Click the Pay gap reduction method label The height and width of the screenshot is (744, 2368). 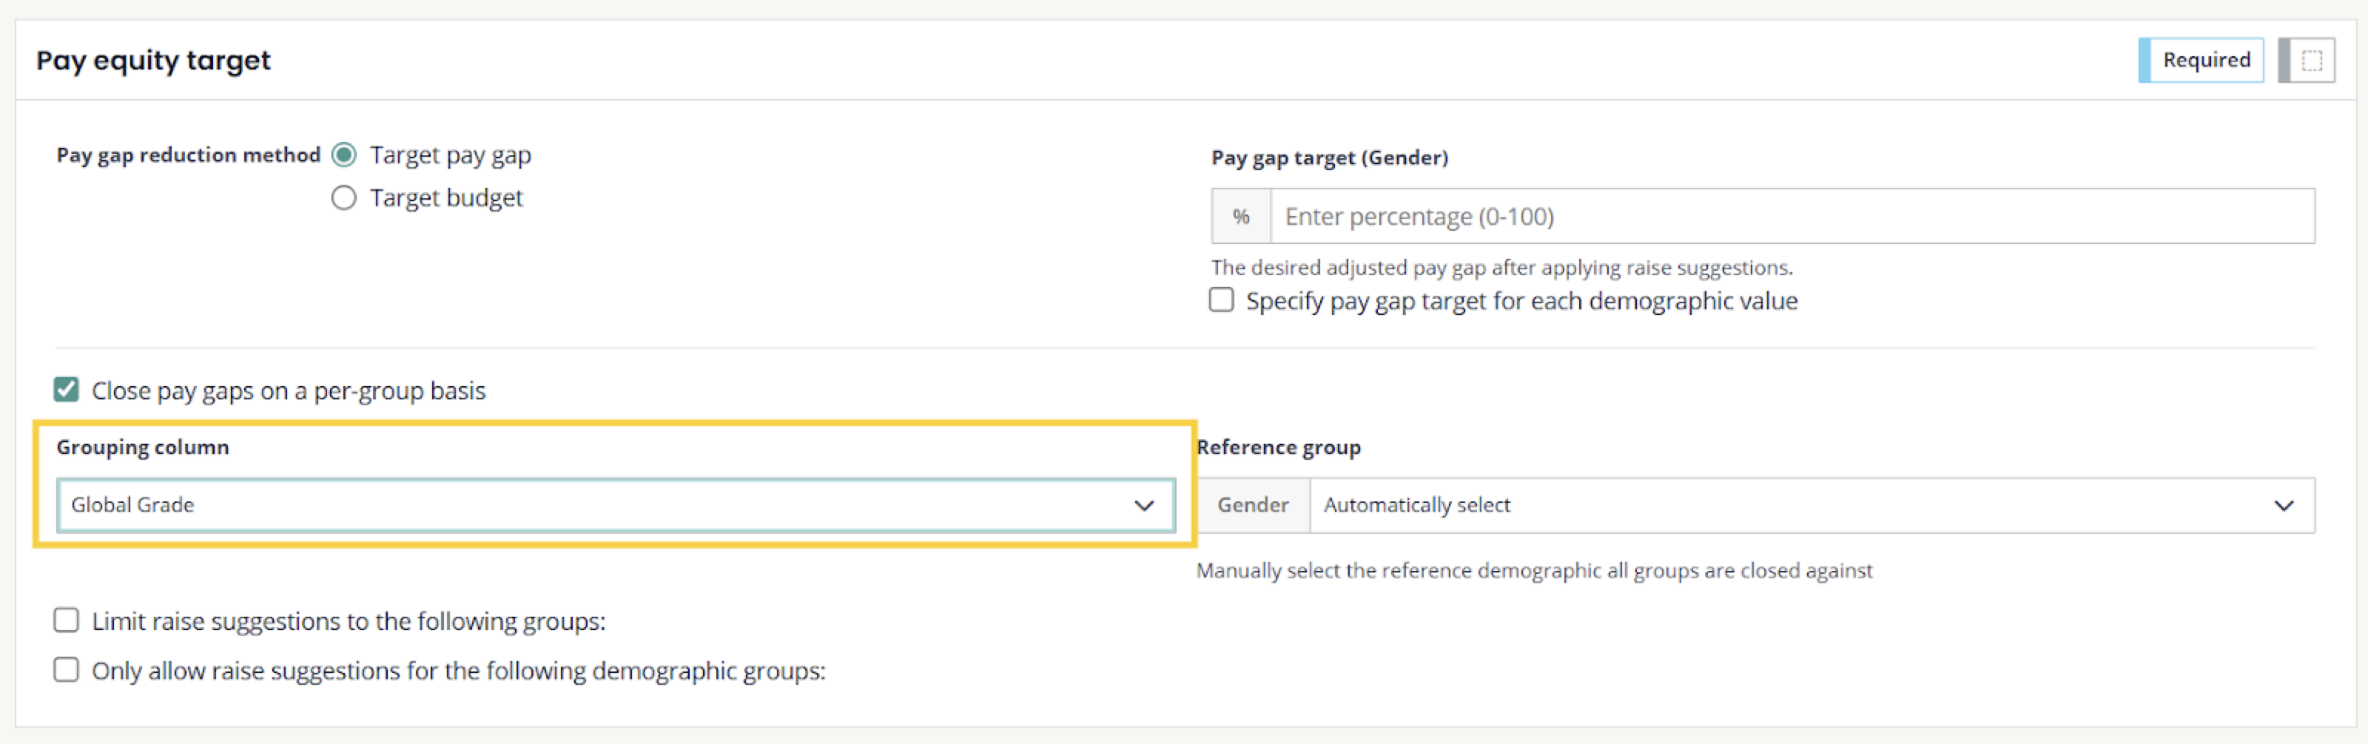coord(189,155)
